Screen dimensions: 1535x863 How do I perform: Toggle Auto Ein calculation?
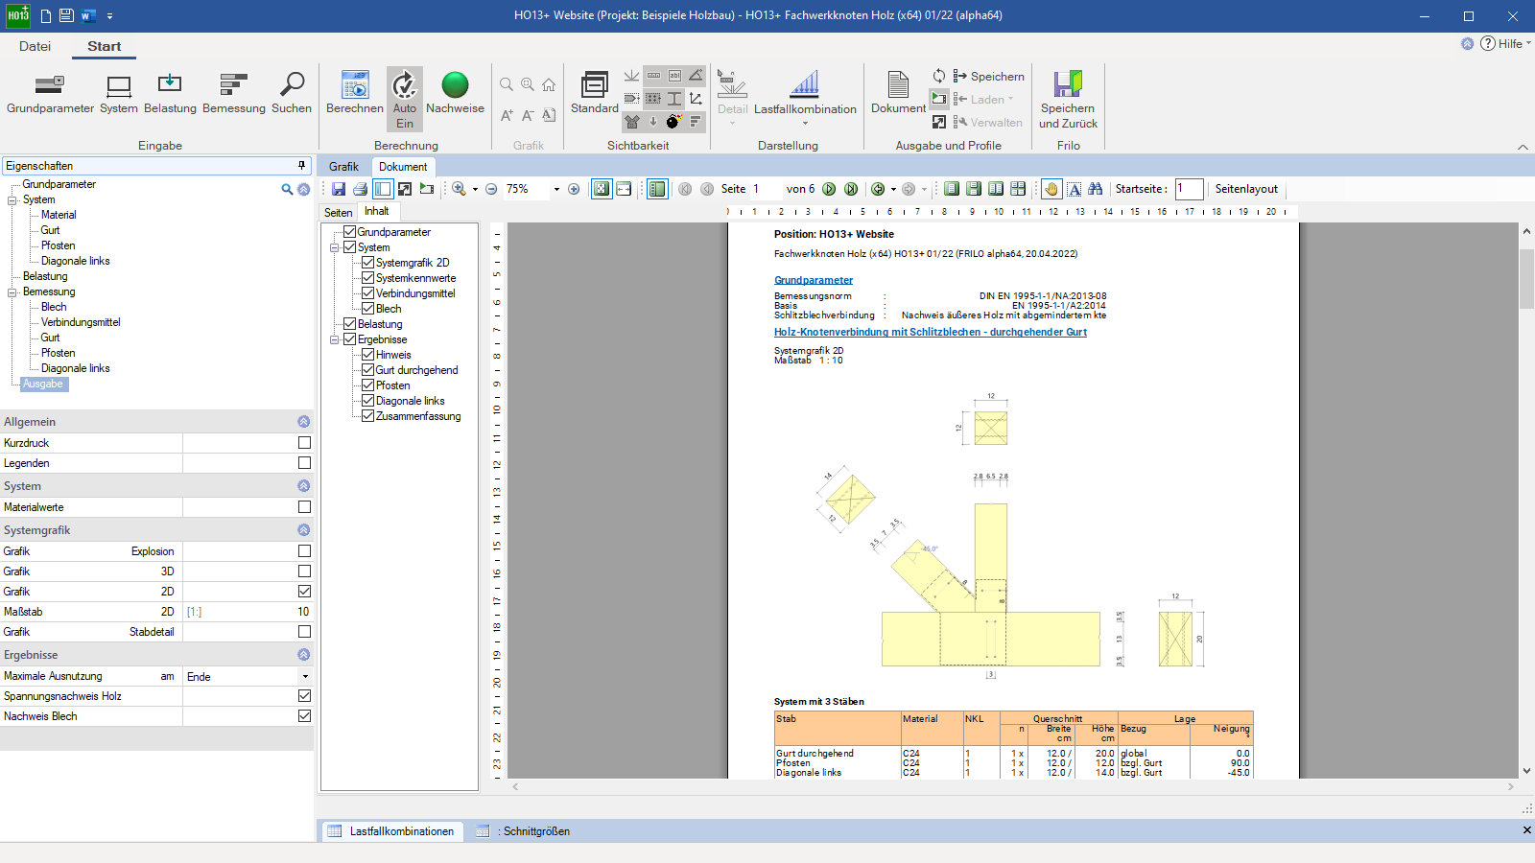[x=405, y=99]
